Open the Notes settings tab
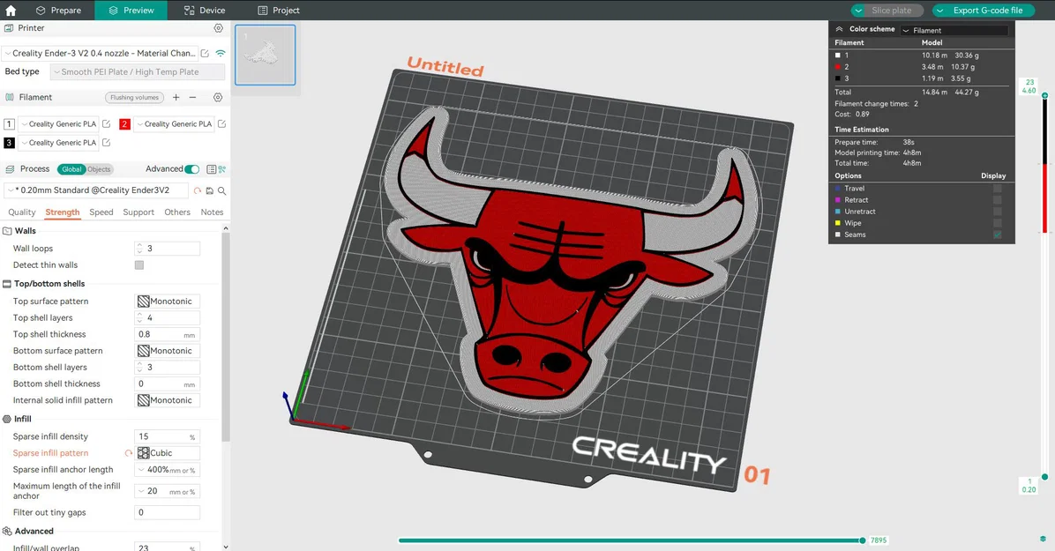The height and width of the screenshot is (551, 1055). [212, 212]
